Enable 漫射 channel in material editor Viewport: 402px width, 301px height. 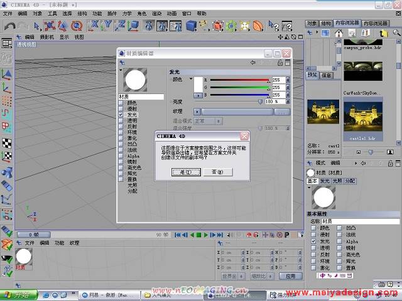(x=121, y=108)
